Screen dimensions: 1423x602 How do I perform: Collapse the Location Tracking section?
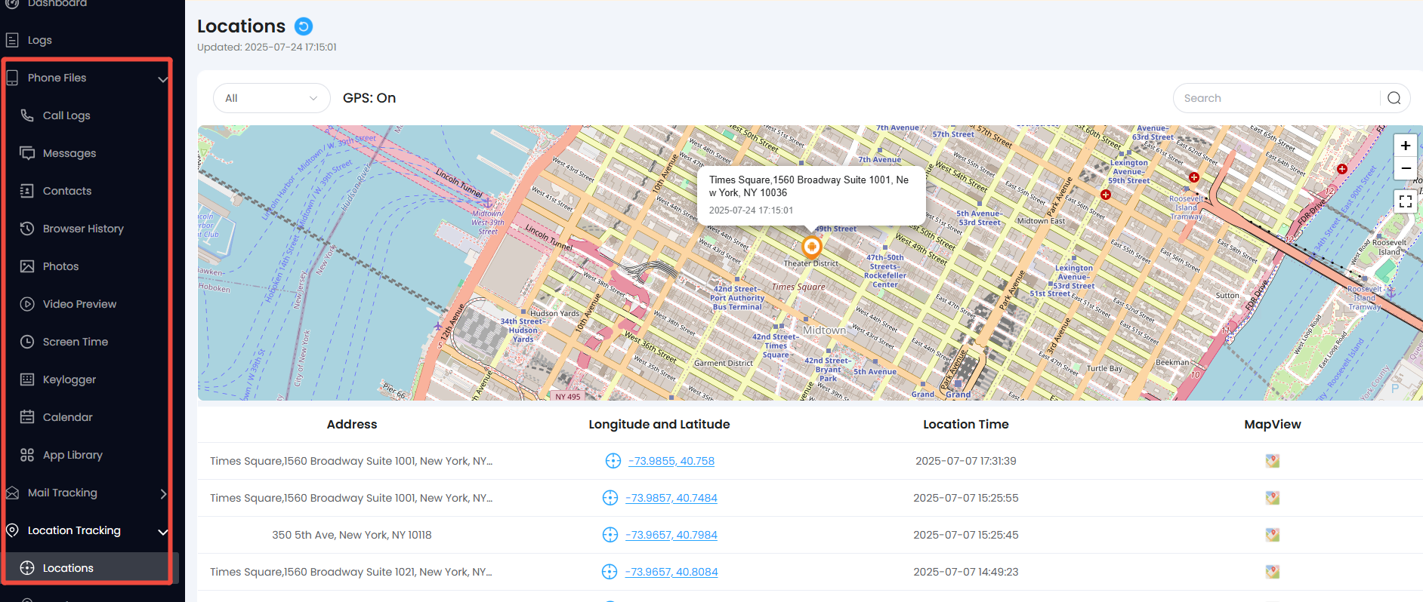coord(162,531)
